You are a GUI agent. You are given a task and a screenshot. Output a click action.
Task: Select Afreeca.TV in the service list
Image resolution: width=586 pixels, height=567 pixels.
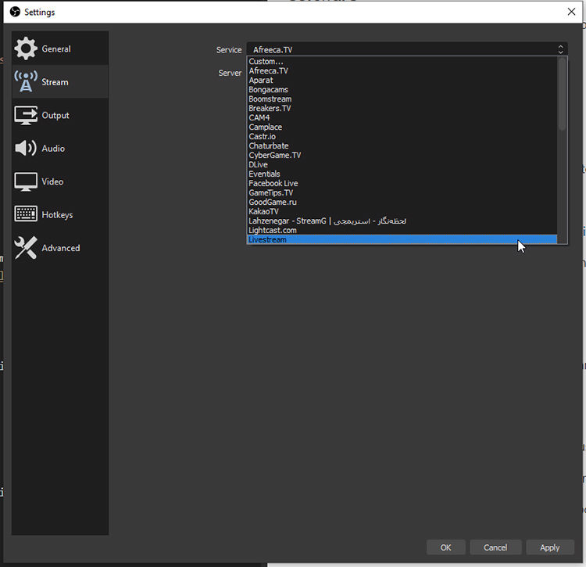[402, 70]
